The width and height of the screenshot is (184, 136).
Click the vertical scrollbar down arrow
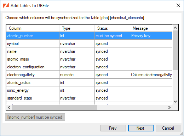click(x=175, y=102)
